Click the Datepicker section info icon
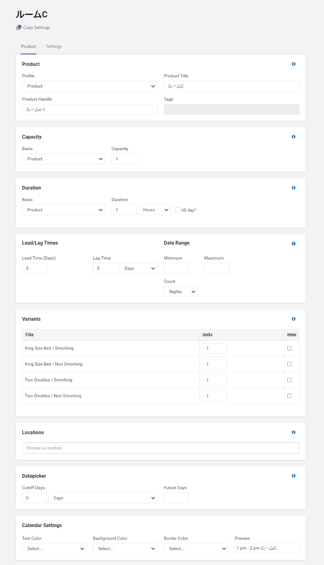 (x=293, y=476)
